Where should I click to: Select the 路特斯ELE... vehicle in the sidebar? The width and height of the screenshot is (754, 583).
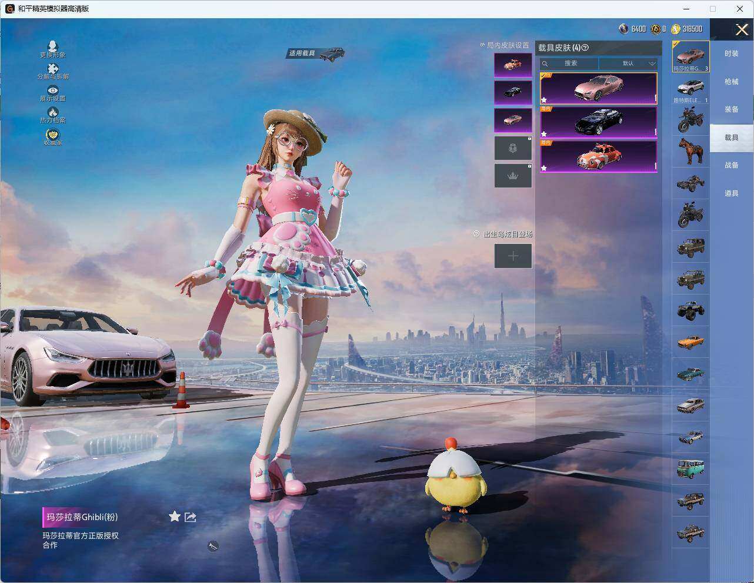tap(690, 89)
